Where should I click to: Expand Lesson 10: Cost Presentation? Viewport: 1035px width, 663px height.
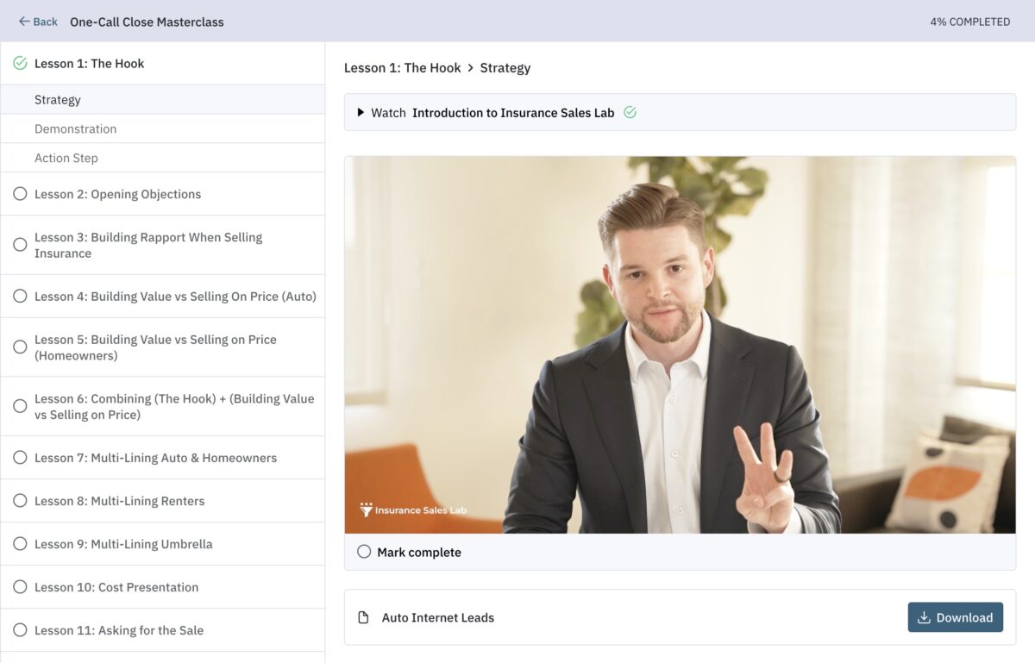[x=116, y=586]
